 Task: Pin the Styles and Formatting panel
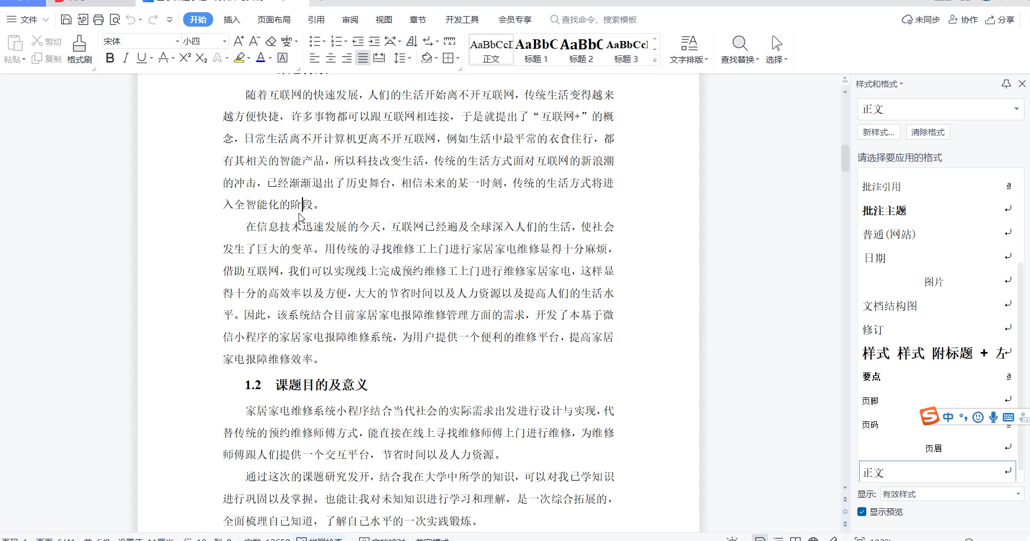1006,84
